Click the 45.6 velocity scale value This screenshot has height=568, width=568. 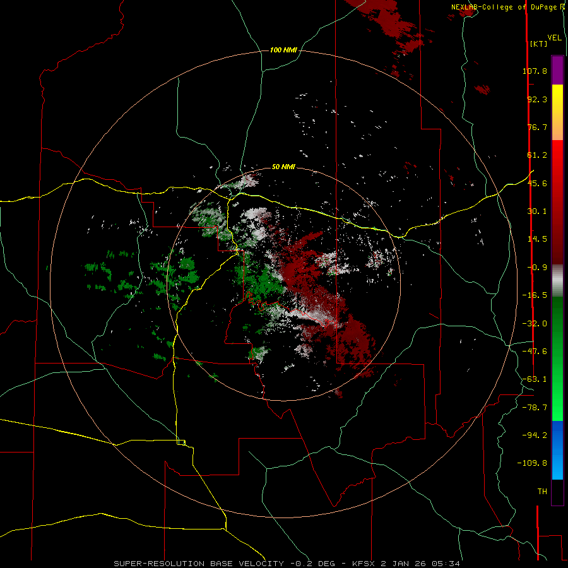pyautogui.click(x=537, y=183)
